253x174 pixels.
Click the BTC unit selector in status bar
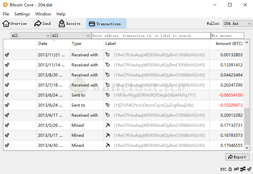coord(223,169)
